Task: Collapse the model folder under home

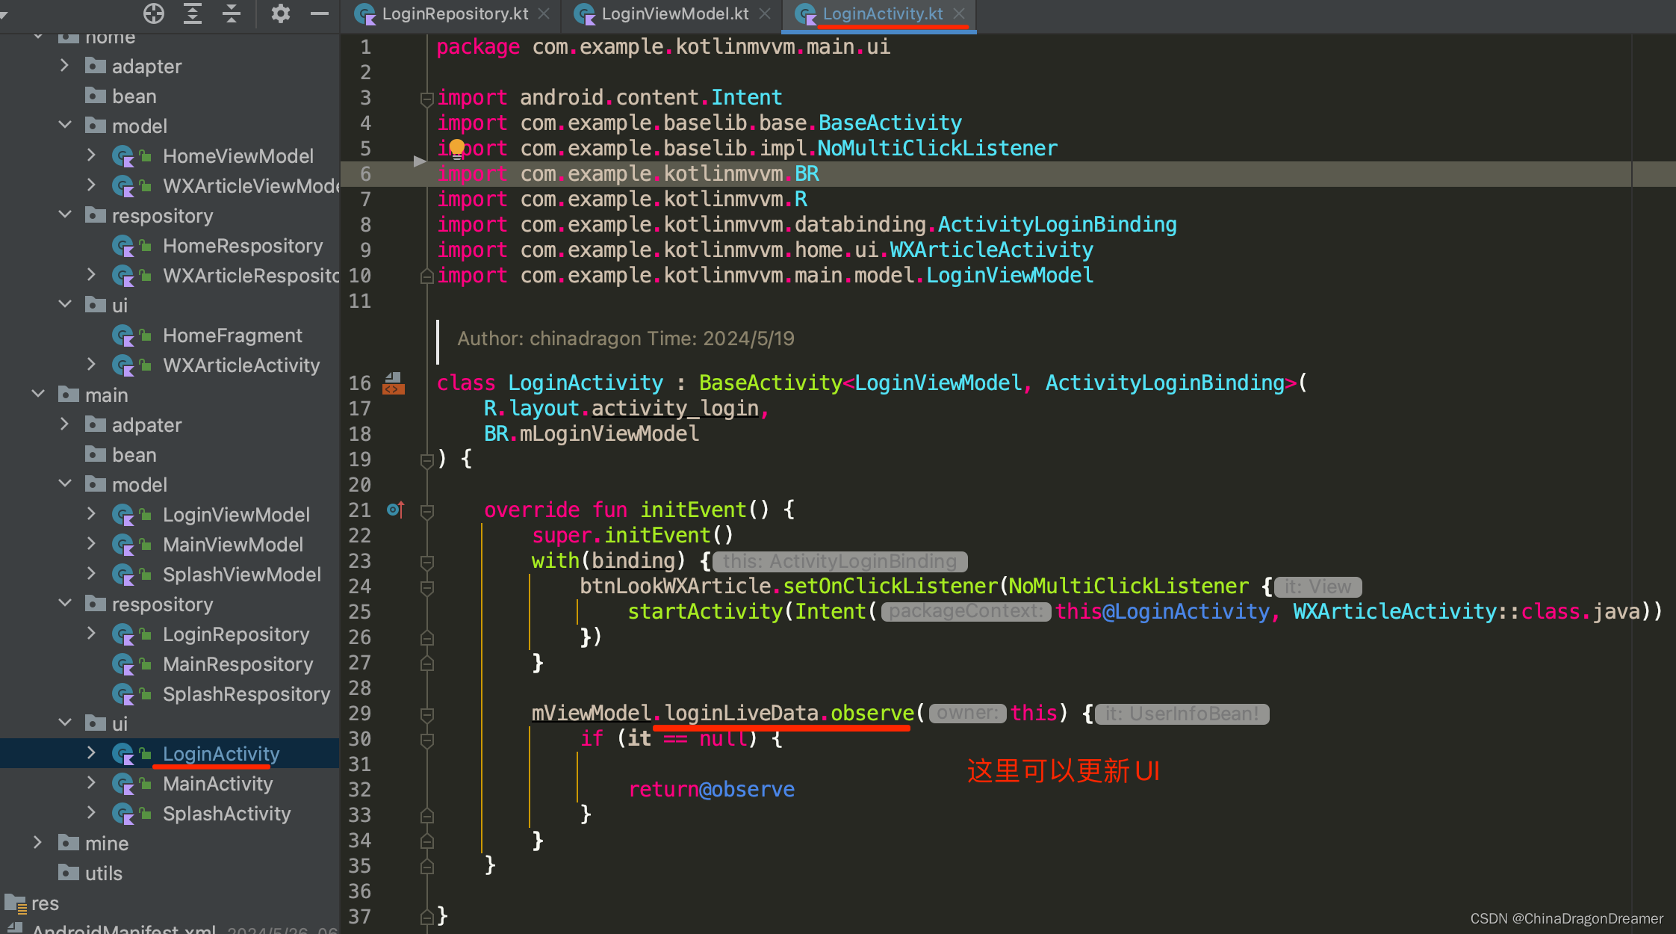Action: (x=65, y=126)
